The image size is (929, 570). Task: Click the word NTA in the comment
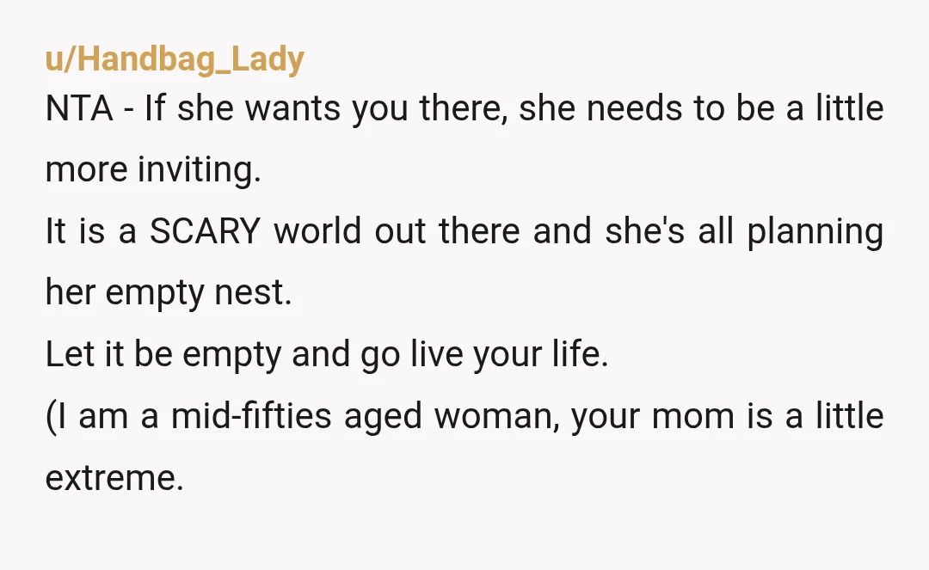pos(79,108)
